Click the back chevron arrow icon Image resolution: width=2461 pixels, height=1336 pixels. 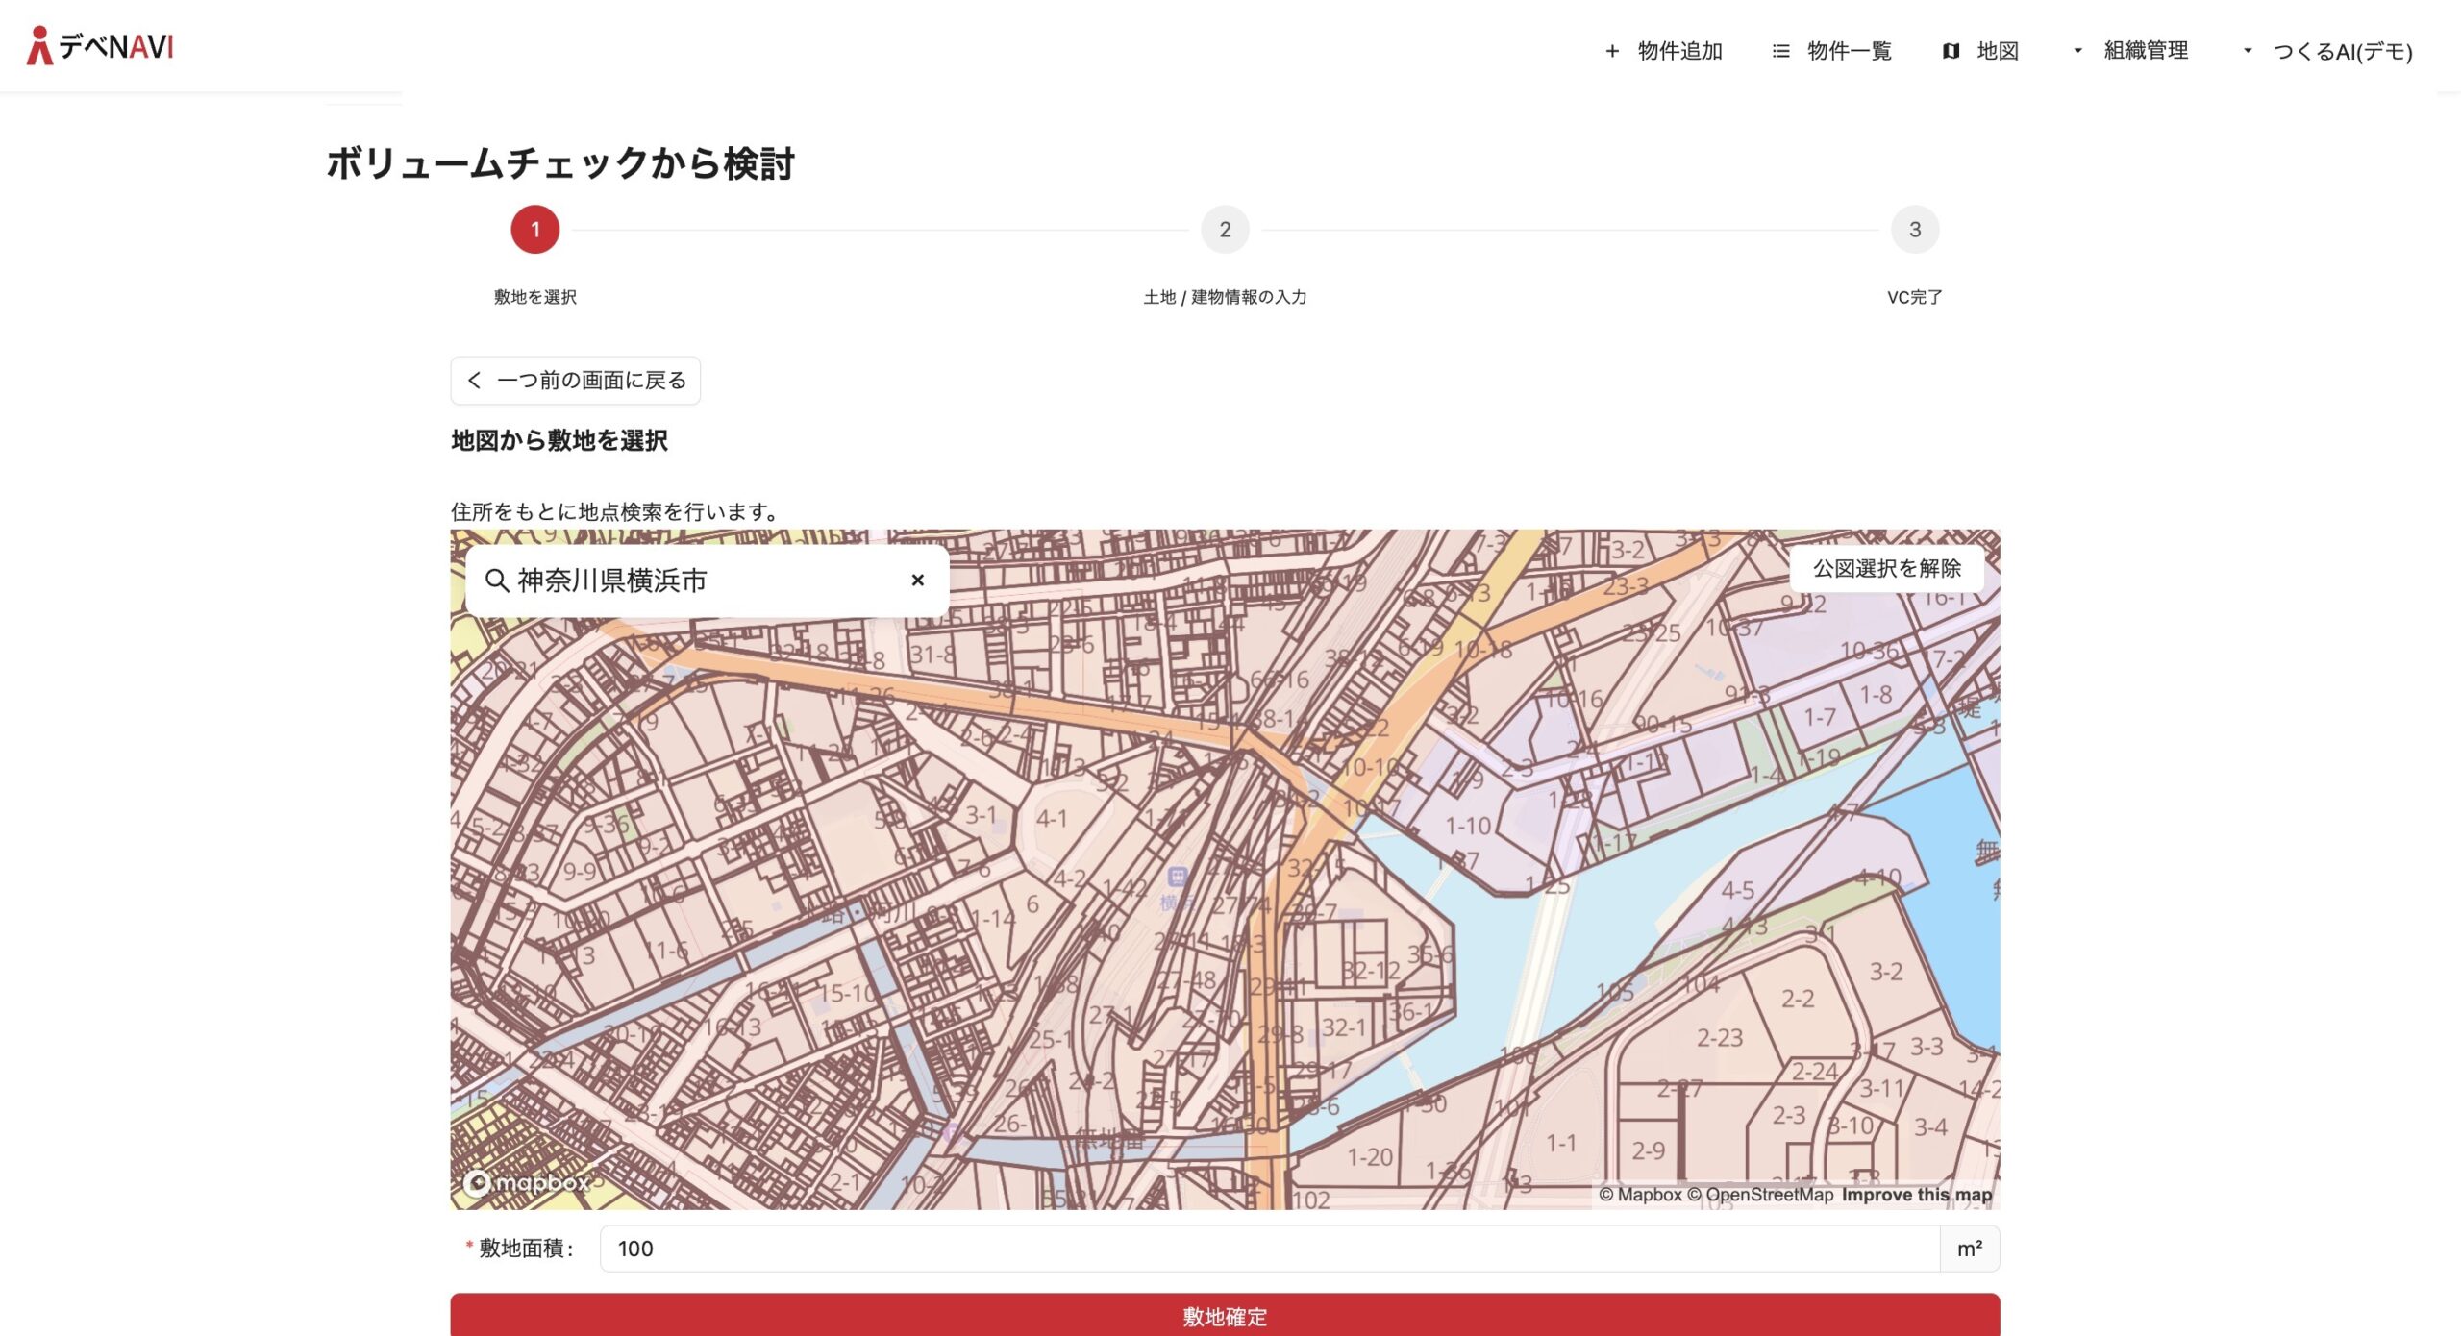point(475,381)
